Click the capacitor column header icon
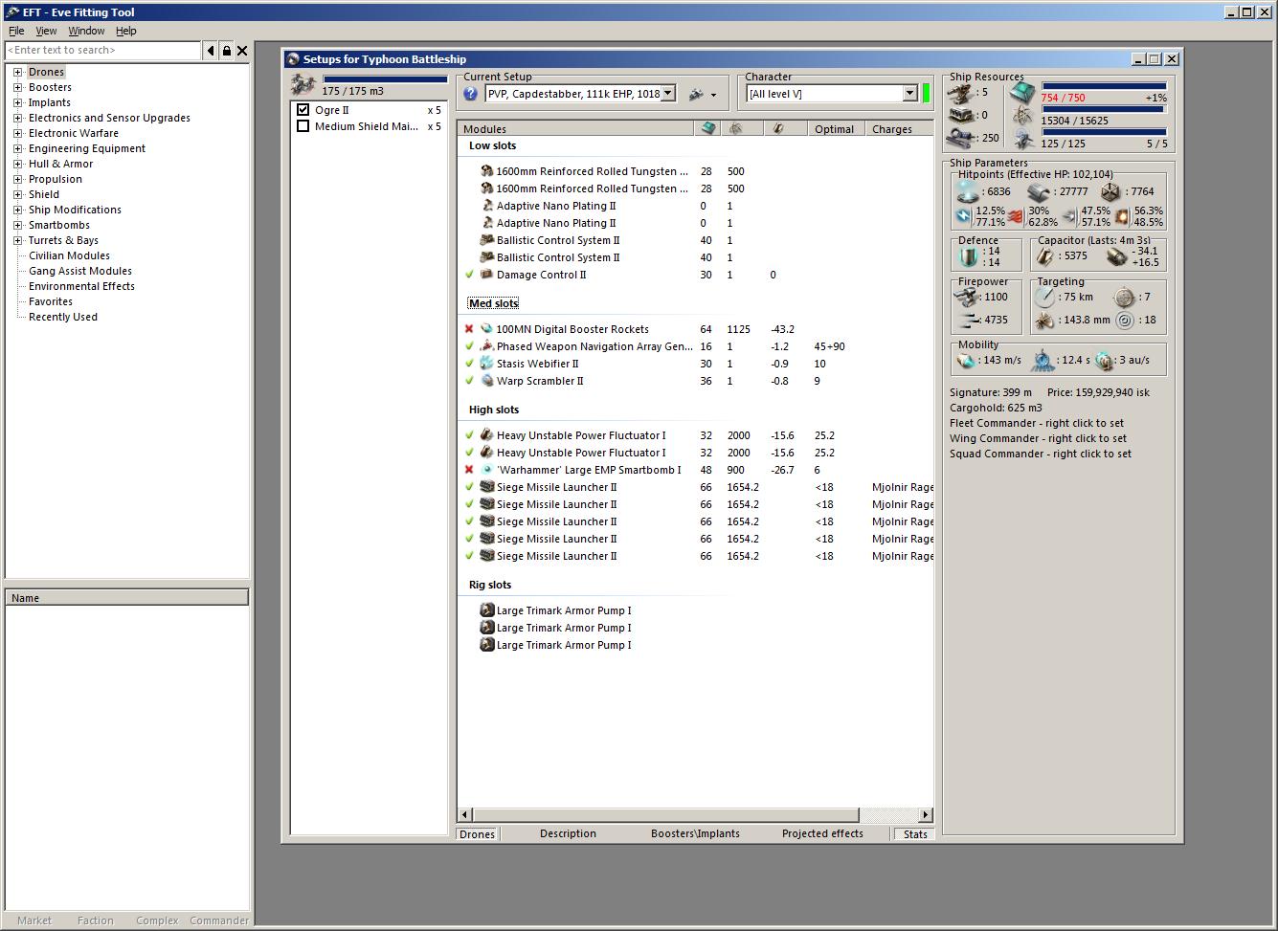The width and height of the screenshot is (1278, 931). point(778,128)
